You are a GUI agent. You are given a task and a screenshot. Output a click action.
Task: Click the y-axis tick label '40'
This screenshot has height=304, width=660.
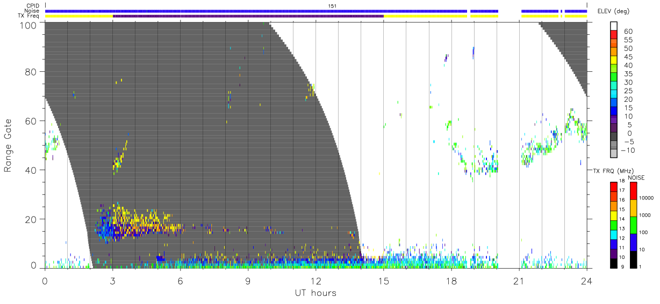click(32, 170)
